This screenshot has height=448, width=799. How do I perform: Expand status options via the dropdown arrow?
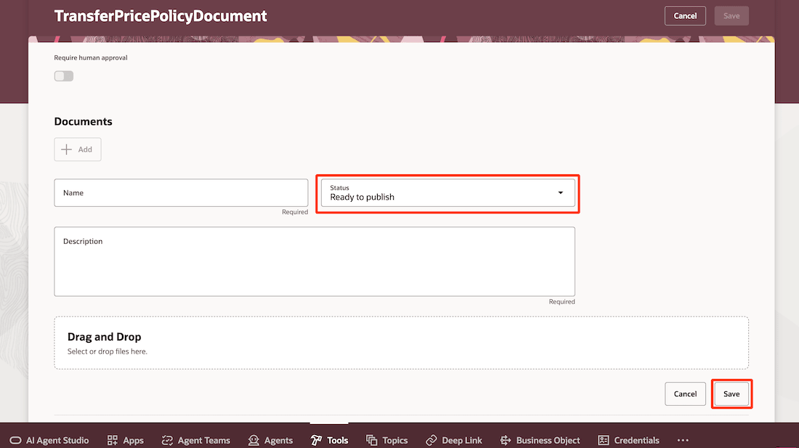tap(560, 193)
